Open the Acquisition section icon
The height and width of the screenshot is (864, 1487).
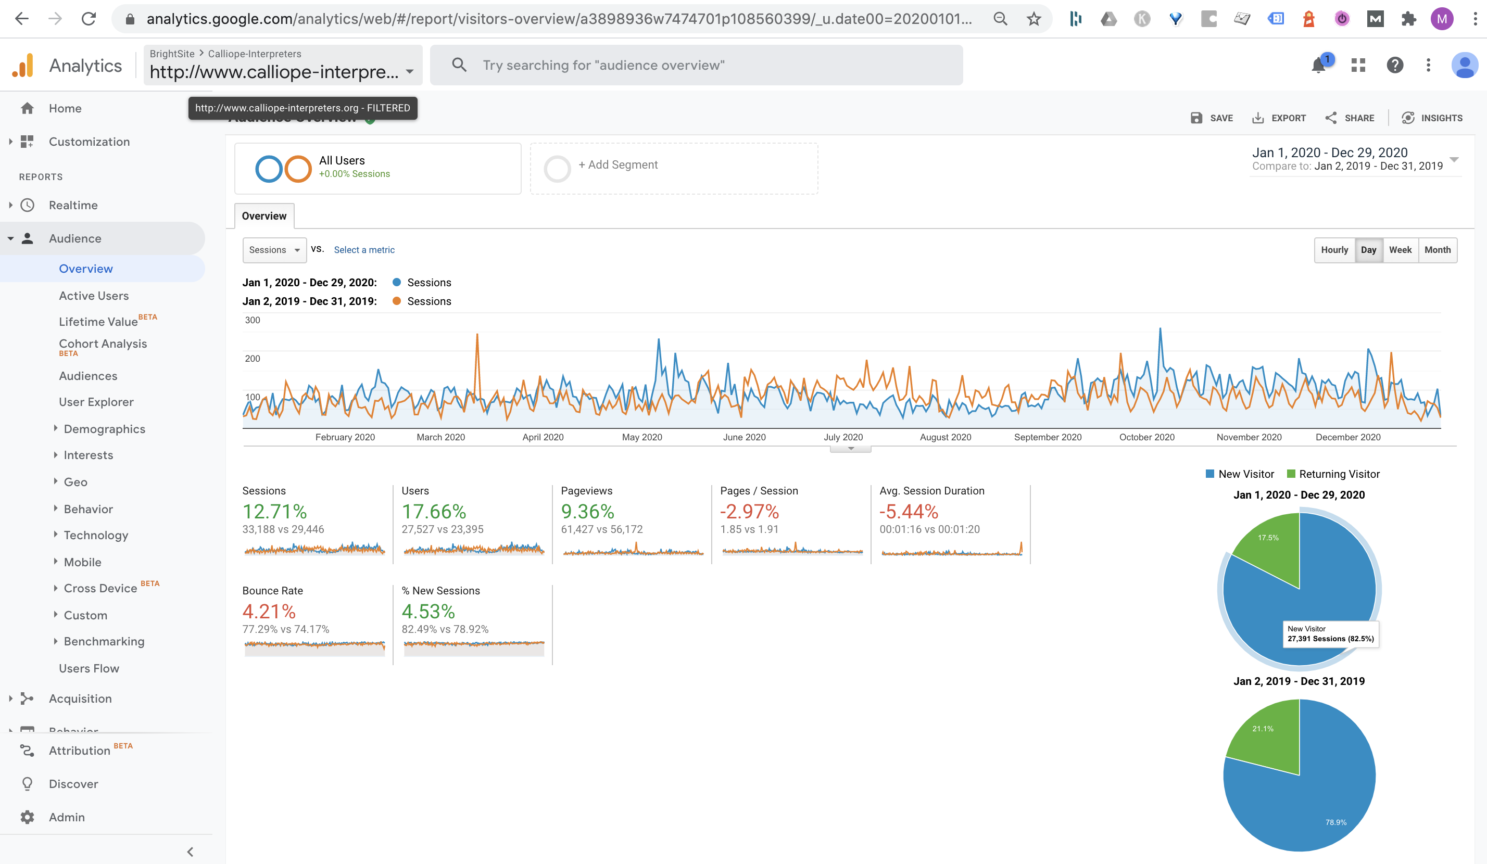point(27,698)
